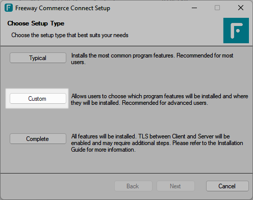253x200 pixels.
Task: Click the 'Choose Setup Type' heading
Action: 36,23
